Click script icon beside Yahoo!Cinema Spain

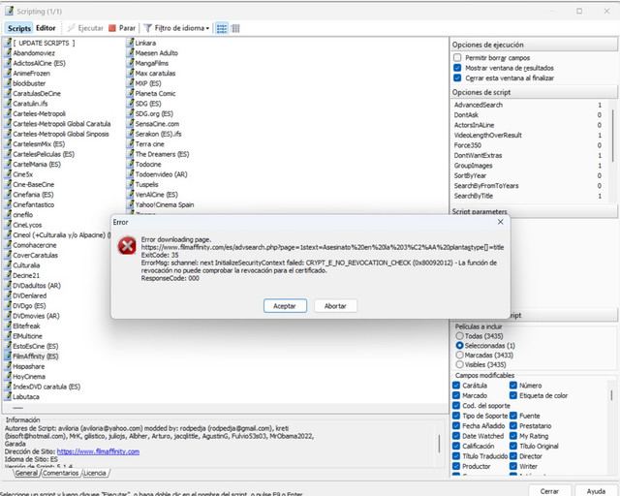pyautogui.click(x=130, y=204)
